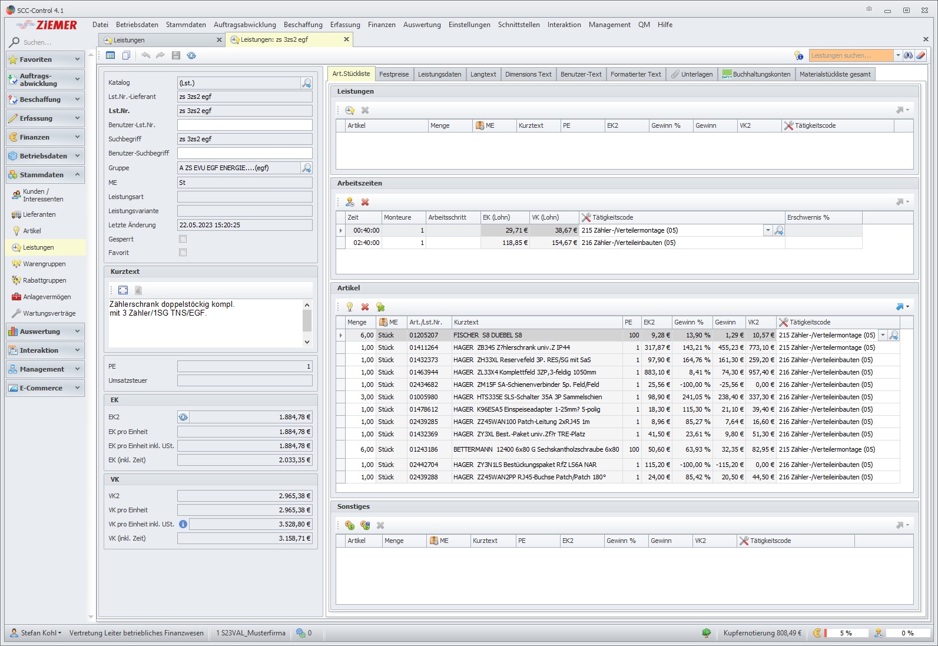
Task: Click the refresh icon in toolbar
Action: point(191,55)
